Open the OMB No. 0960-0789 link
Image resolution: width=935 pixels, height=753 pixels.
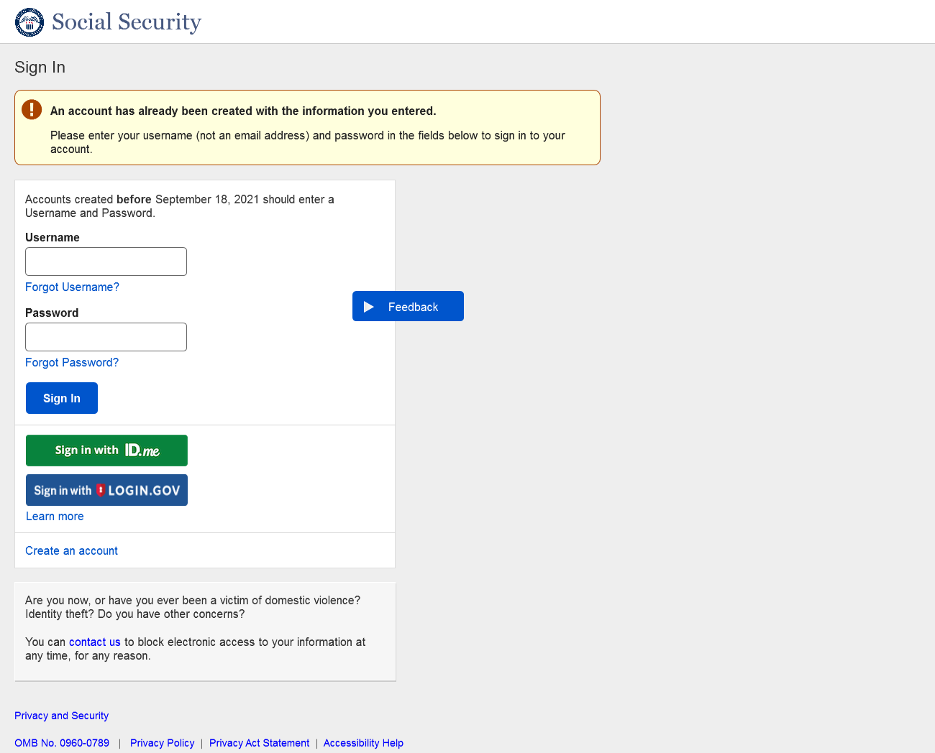(x=62, y=743)
